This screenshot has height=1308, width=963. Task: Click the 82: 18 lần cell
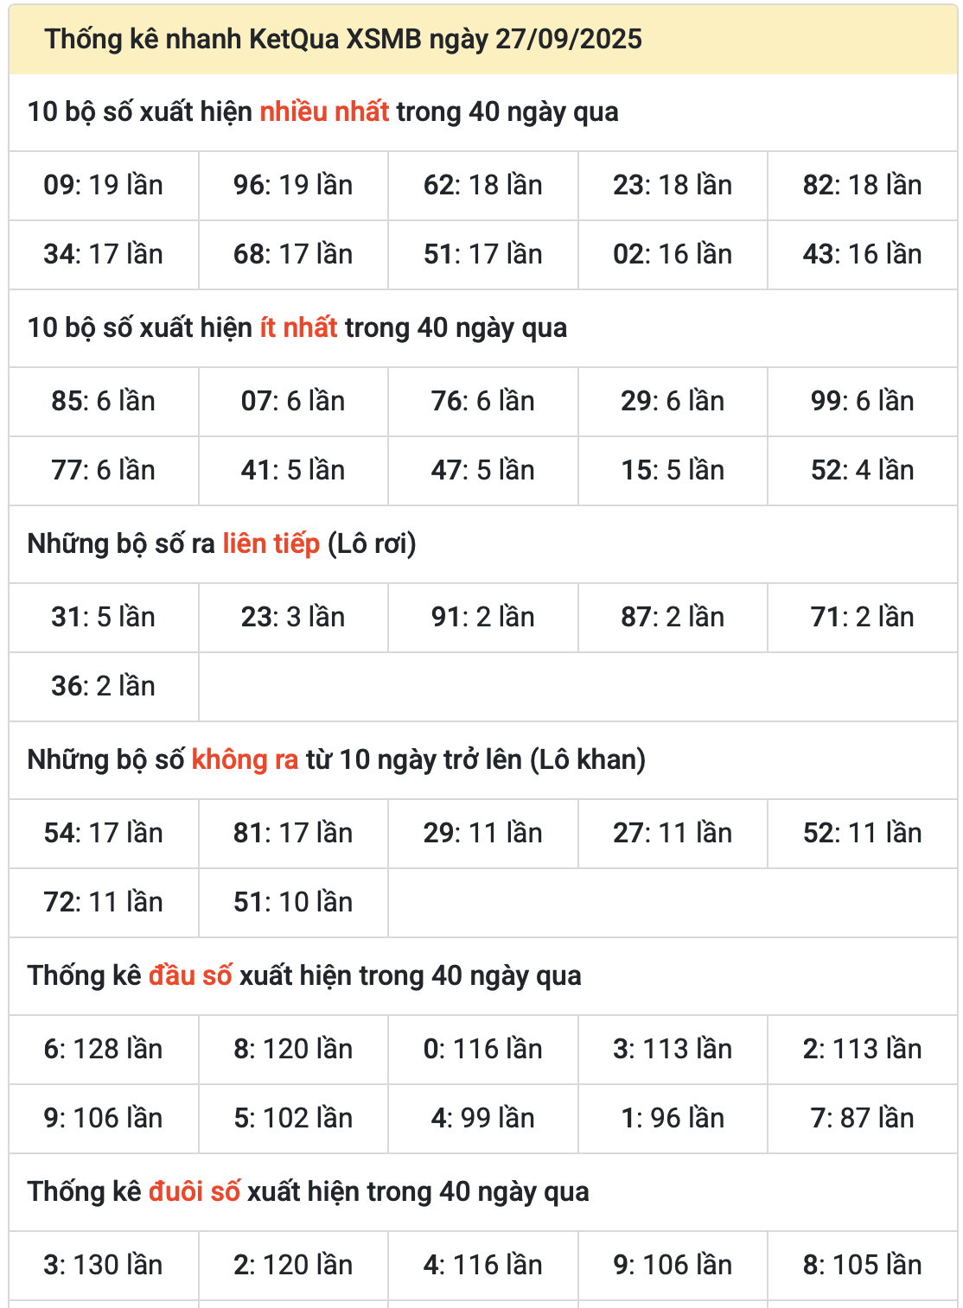tap(862, 185)
